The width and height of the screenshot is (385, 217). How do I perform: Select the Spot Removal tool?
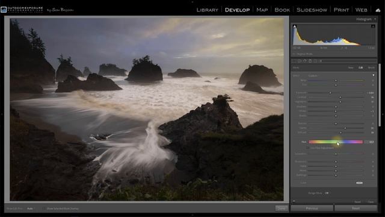tap(300, 61)
